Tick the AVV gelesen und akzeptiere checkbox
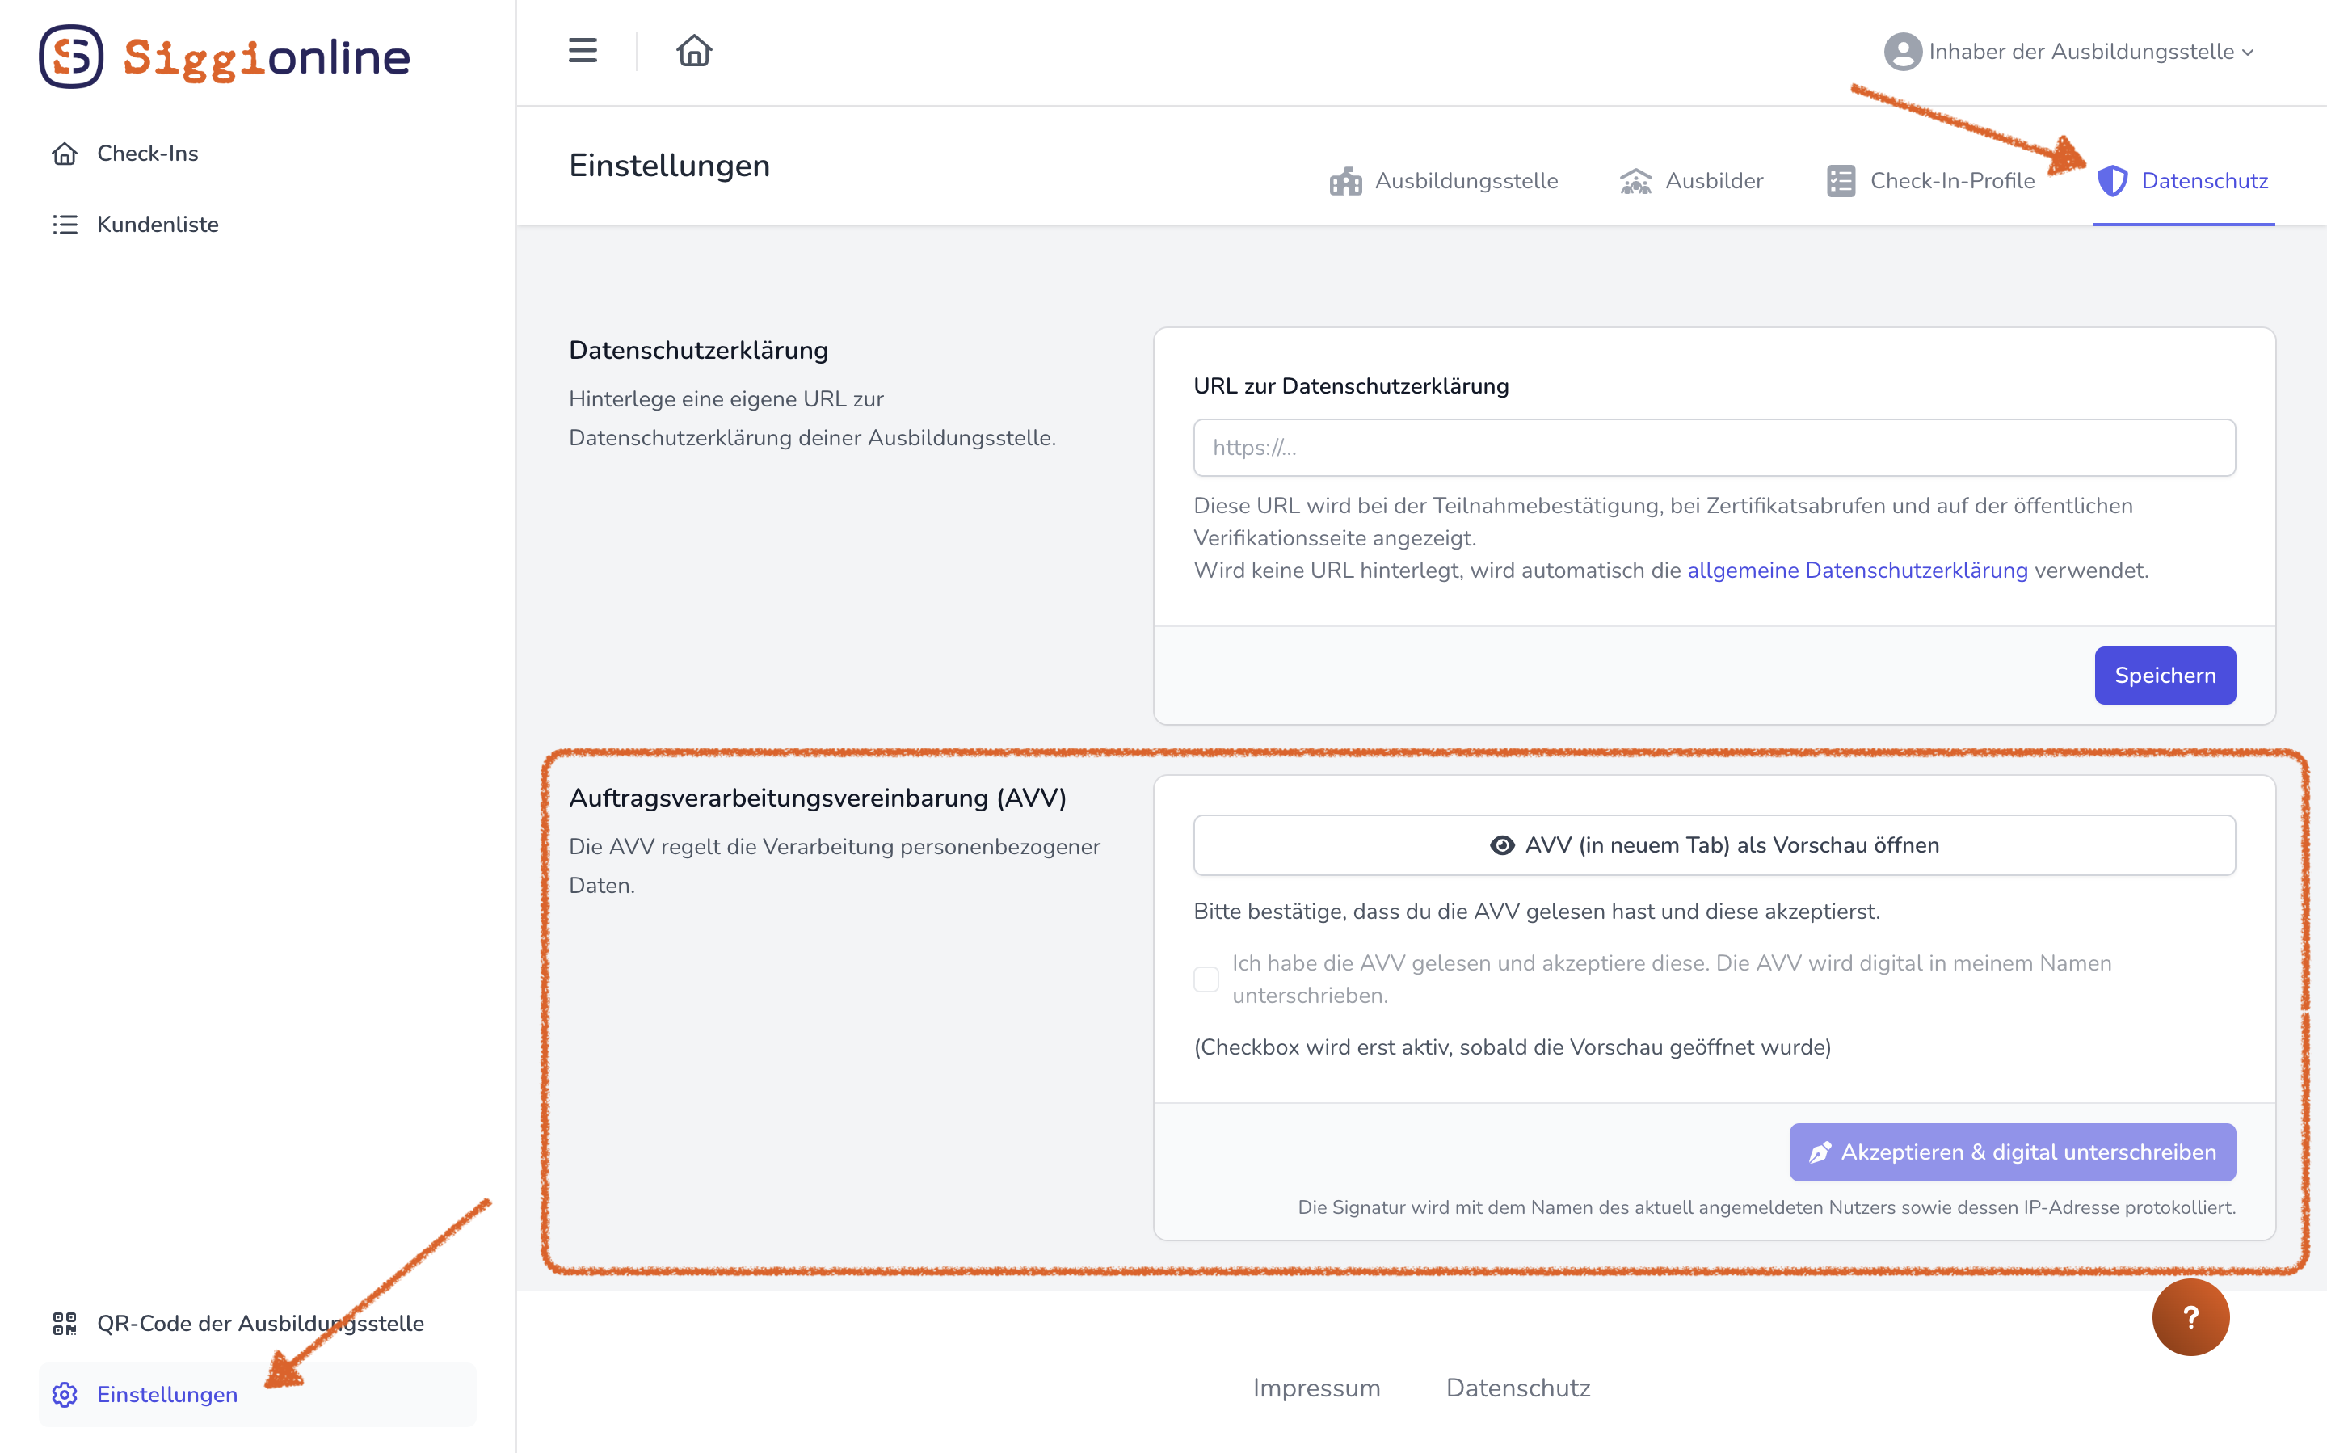The height and width of the screenshot is (1453, 2327). [1206, 979]
